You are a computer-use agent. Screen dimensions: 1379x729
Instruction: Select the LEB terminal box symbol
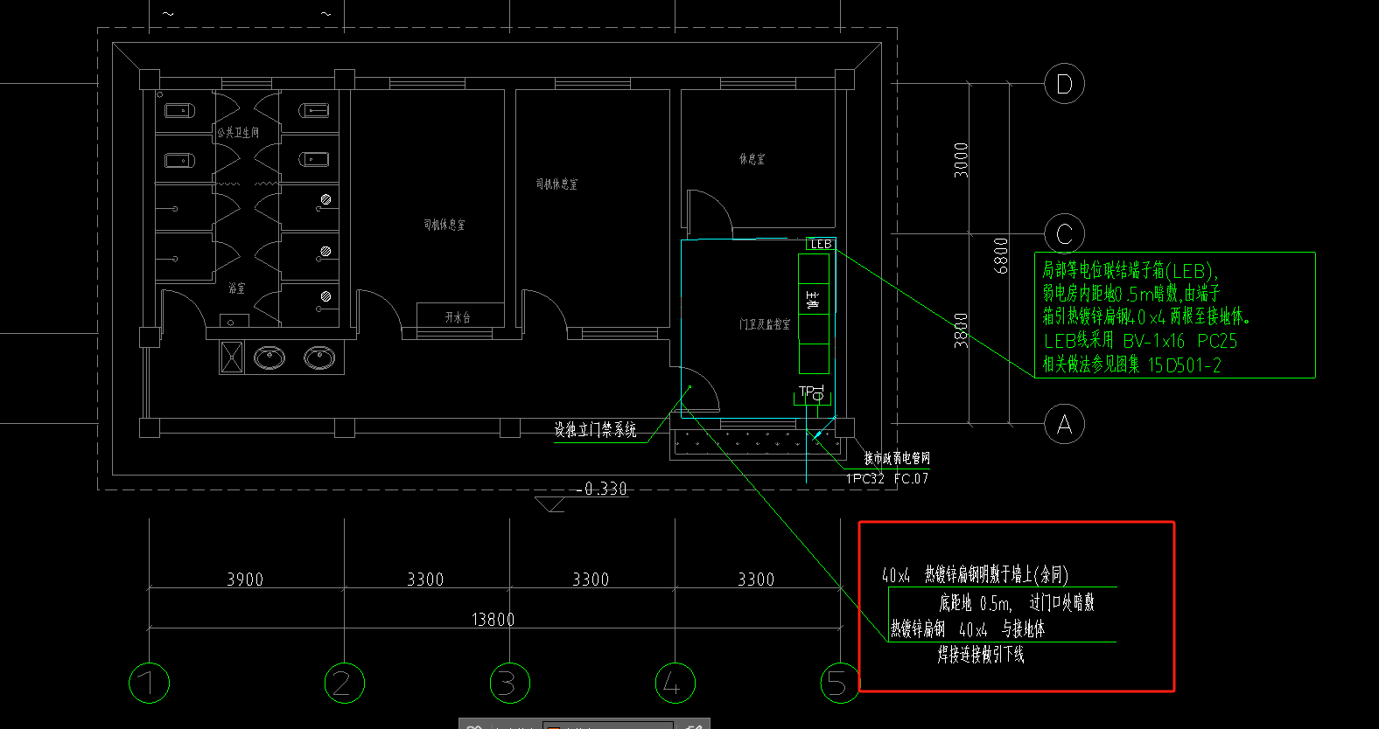point(821,244)
